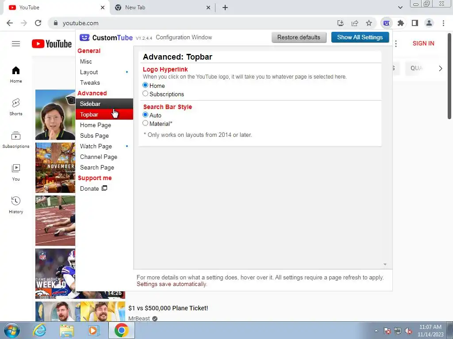Screen dimensions: 453x339
Task: Open Home in YouTube mini sidebar
Action: (16, 75)
